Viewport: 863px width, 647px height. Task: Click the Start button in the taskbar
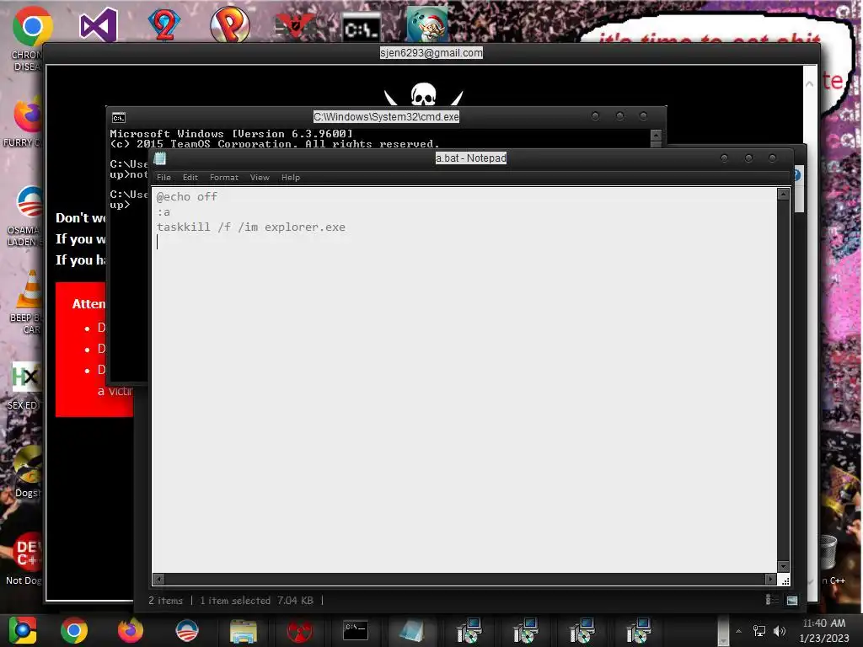(x=23, y=630)
